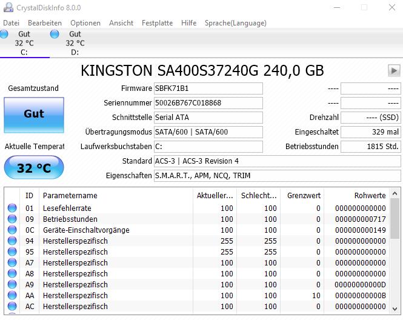Click the Übertragungsmodus field SATA/600
Viewport: 403px width, 320px height.
(208, 132)
